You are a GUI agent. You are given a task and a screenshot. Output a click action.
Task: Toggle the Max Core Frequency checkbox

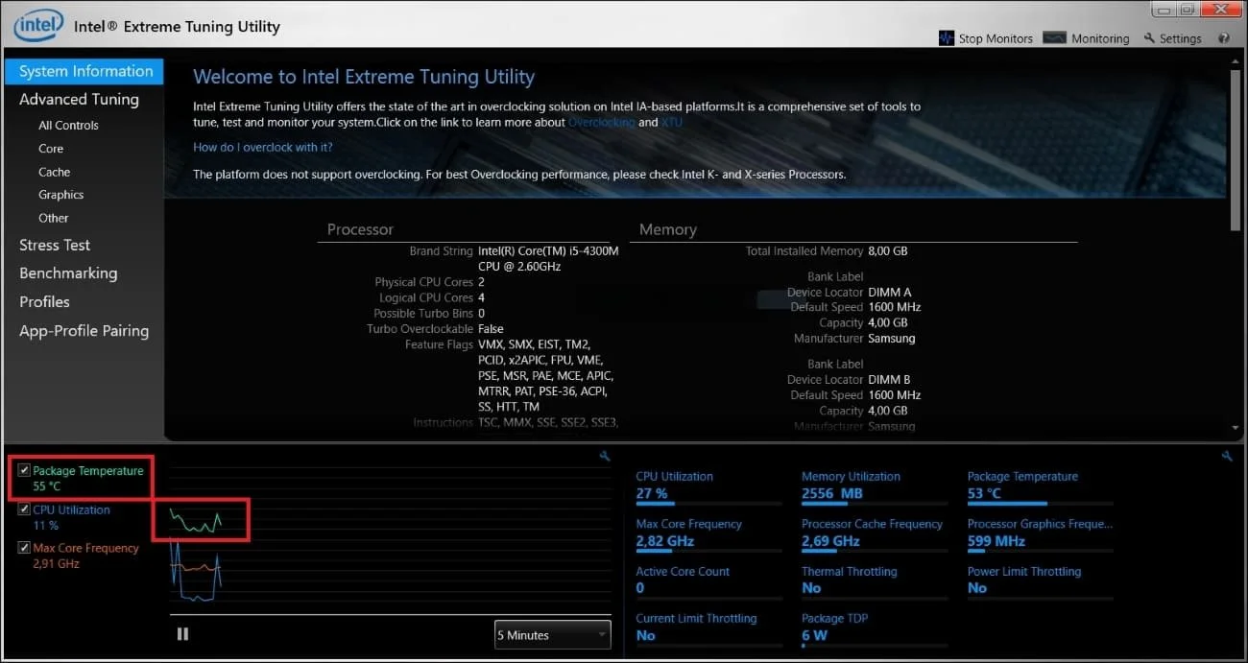pos(24,548)
